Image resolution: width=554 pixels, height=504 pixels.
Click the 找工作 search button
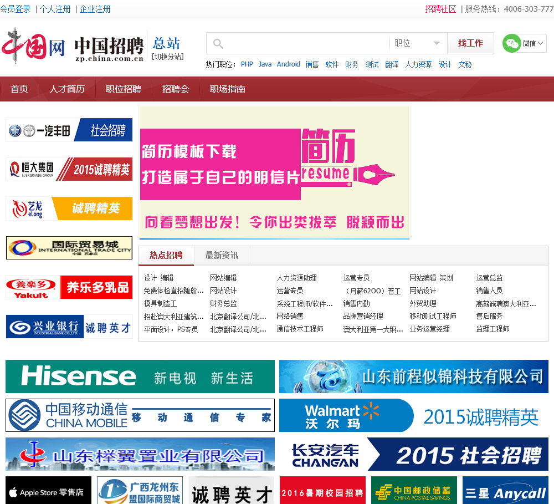470,43
